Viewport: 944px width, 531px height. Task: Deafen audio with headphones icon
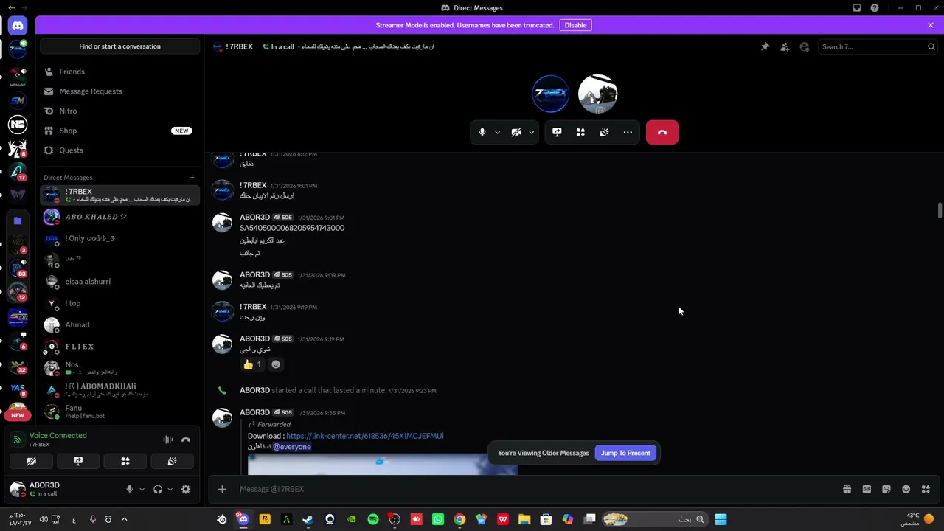[x=157, y=489]
